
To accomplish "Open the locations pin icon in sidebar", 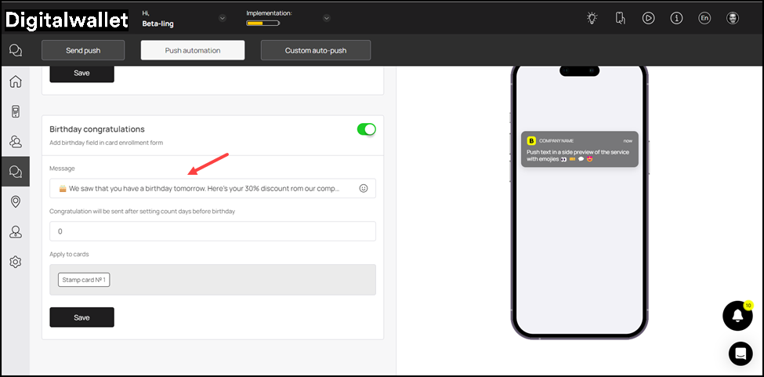I will point(15,202).
